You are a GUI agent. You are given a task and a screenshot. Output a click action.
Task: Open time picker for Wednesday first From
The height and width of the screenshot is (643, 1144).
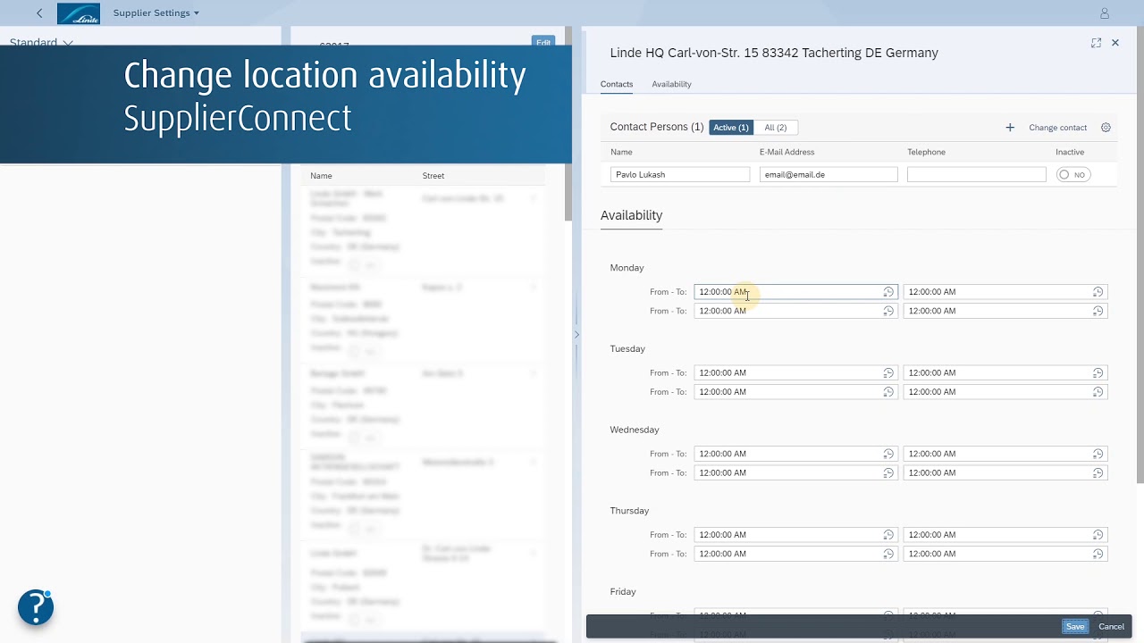pos(888,454)
